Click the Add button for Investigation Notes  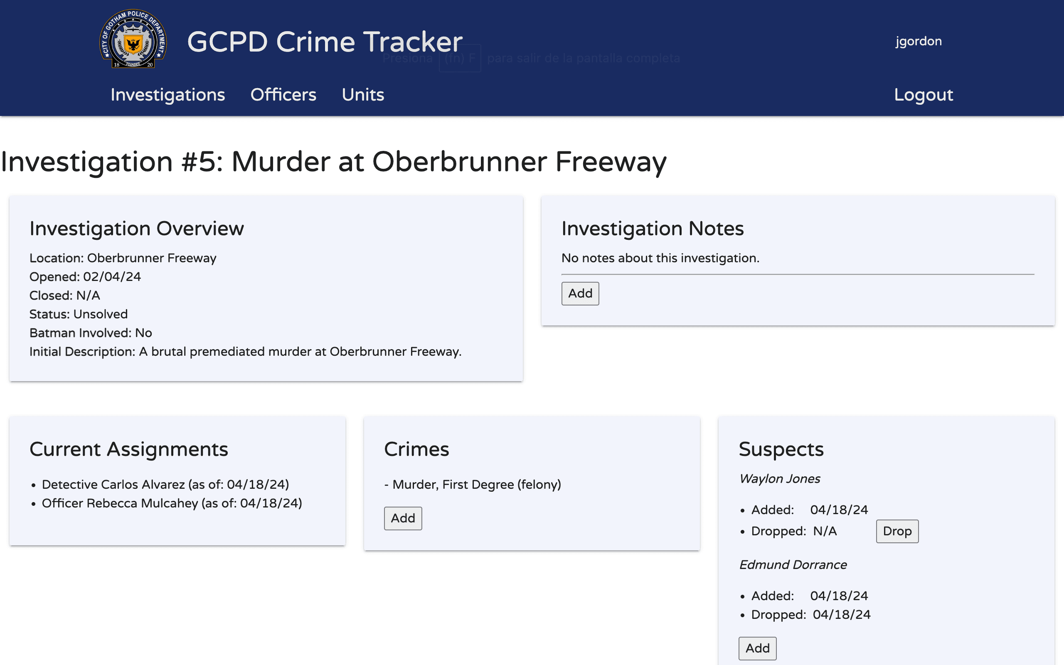[581, 293]
